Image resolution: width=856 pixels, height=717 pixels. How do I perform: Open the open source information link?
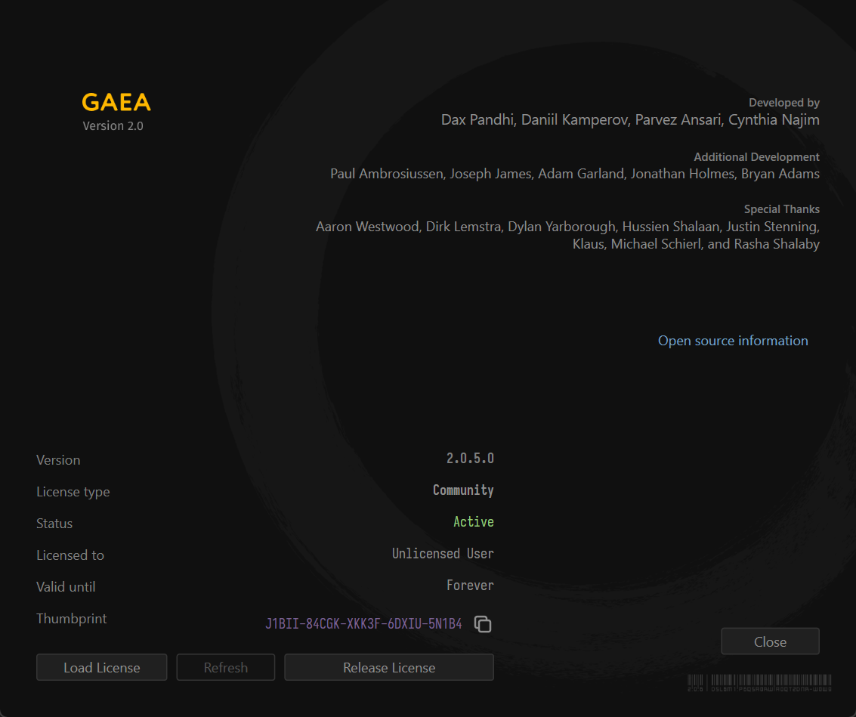pyautogui.click(x=732, y=341)
